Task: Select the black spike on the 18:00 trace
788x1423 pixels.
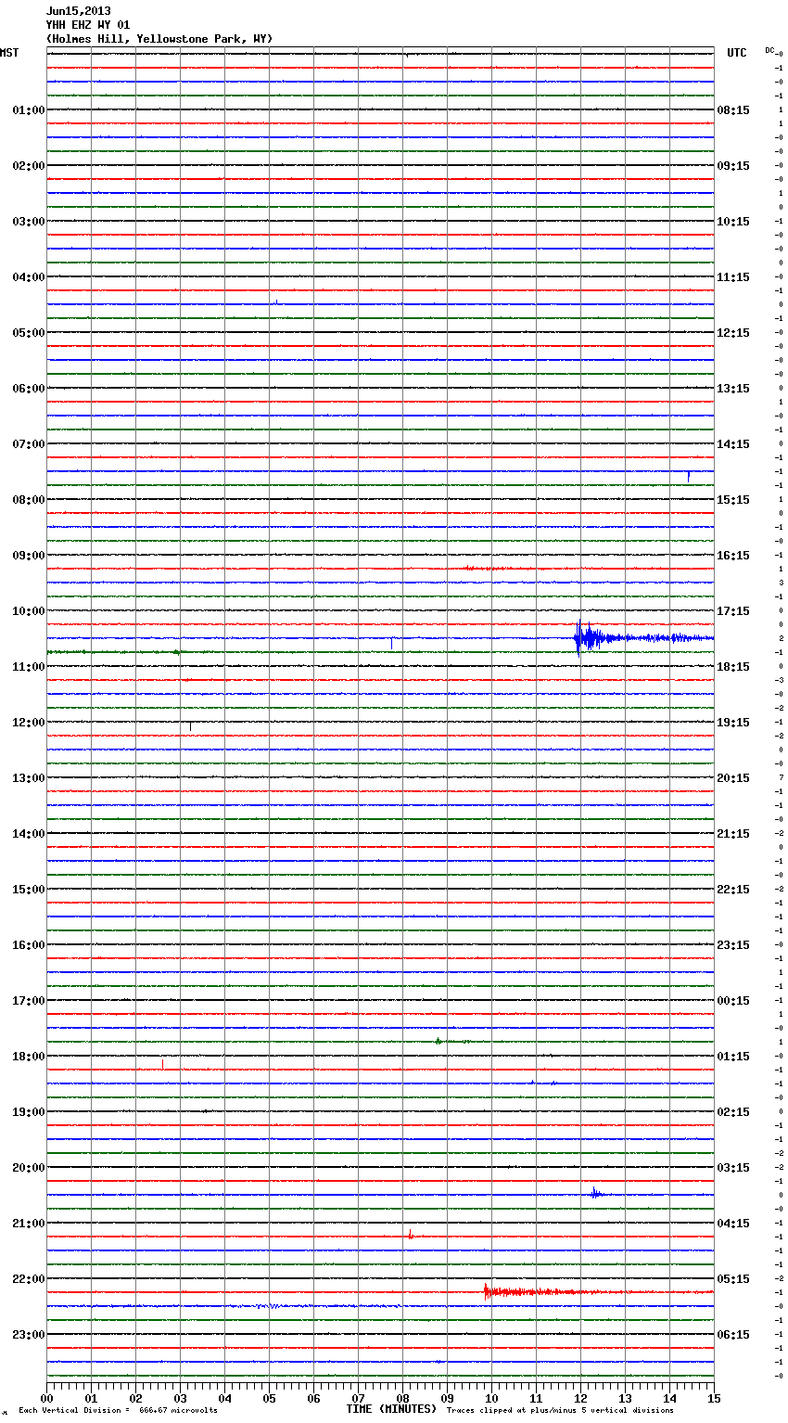Action: tap(162, 1063)
